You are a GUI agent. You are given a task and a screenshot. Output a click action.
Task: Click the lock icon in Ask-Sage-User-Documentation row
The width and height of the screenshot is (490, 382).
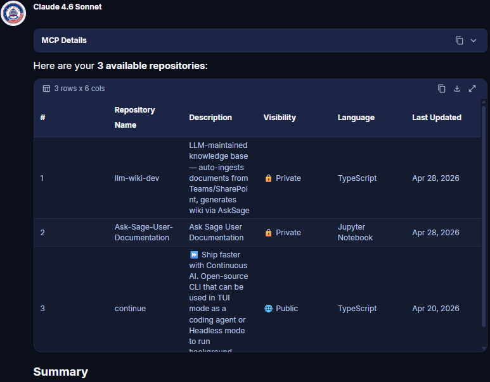pyautogui.click(x=268, y=233)
